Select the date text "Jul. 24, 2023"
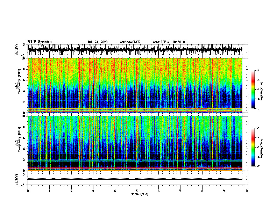277x214 pixels. click(x=98, y=42)
